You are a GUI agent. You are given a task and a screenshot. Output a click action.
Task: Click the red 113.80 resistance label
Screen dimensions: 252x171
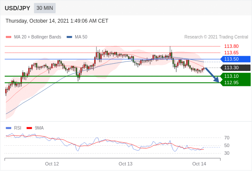[231, 46]
